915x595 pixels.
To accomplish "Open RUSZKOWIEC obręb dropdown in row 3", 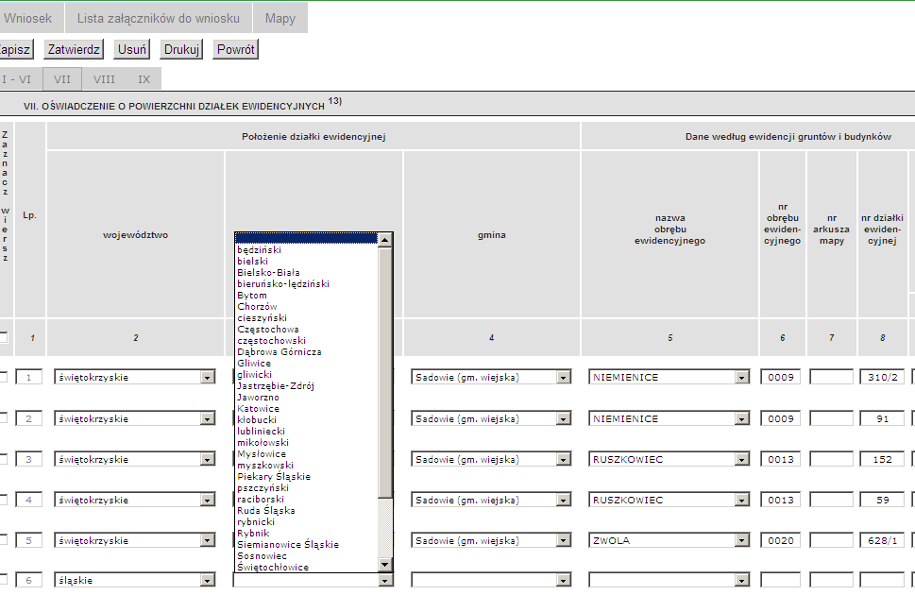I will [669, 460].
